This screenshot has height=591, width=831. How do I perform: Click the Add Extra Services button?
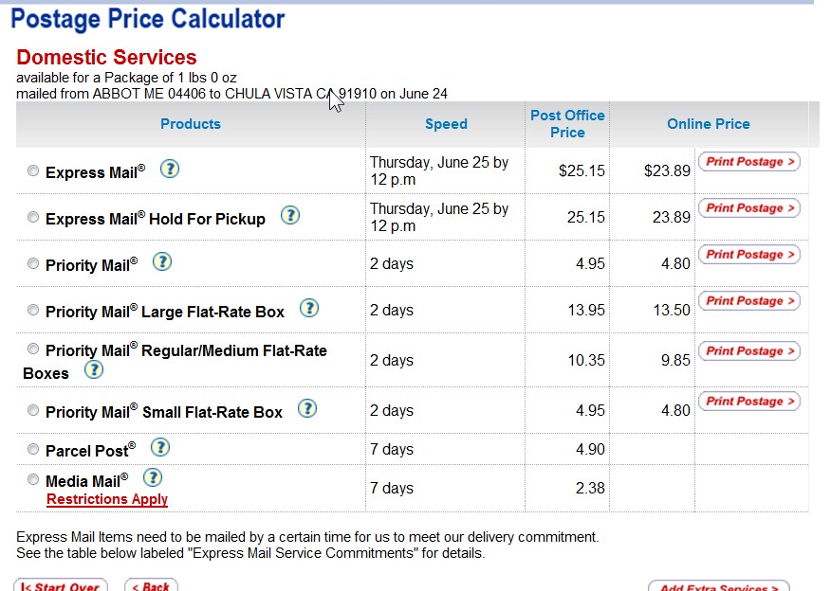click(x=719, y=586)
